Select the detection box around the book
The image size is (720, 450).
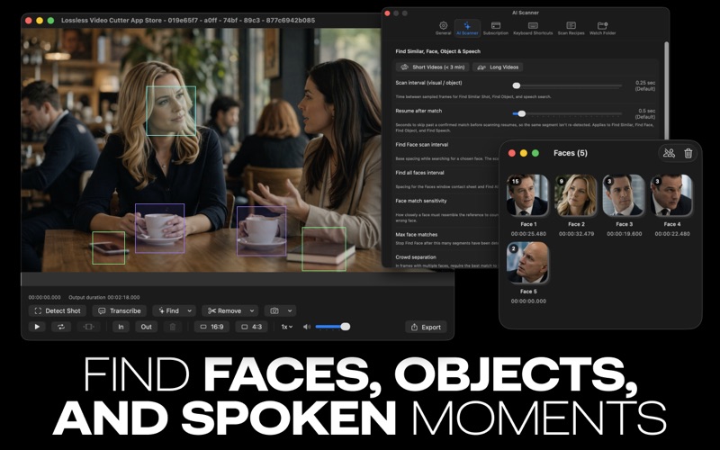(324, 248)
